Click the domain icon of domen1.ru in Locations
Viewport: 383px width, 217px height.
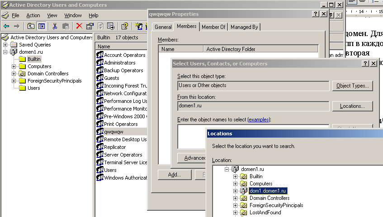point(235,169)
